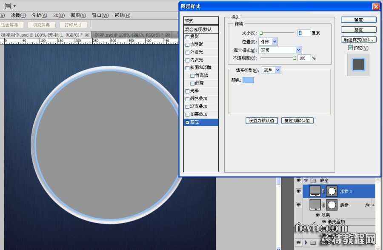The height and width of the screenshot is (250, 383).
Task: Open the 3D(D) menu
Action: click(59, 15)
